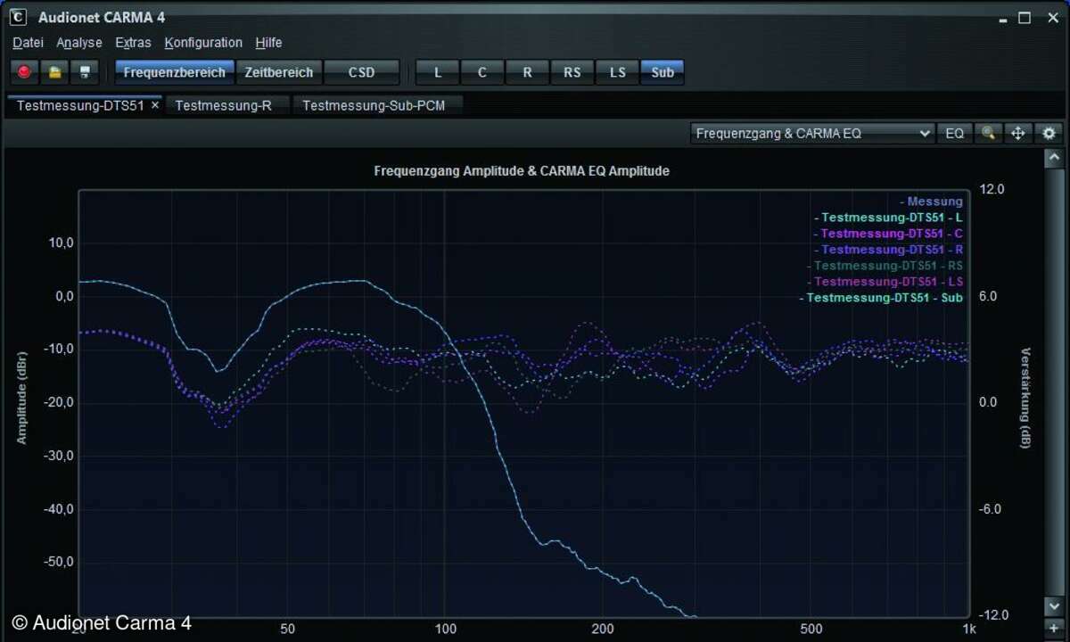Toggle the RS channel display
The height and width of the screenshot is (642, 1070).
coord(572,72)
